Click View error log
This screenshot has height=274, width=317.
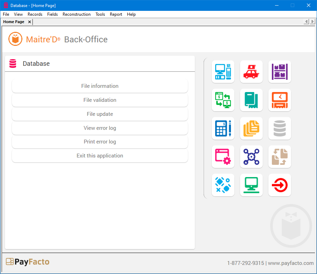point(100,128)
